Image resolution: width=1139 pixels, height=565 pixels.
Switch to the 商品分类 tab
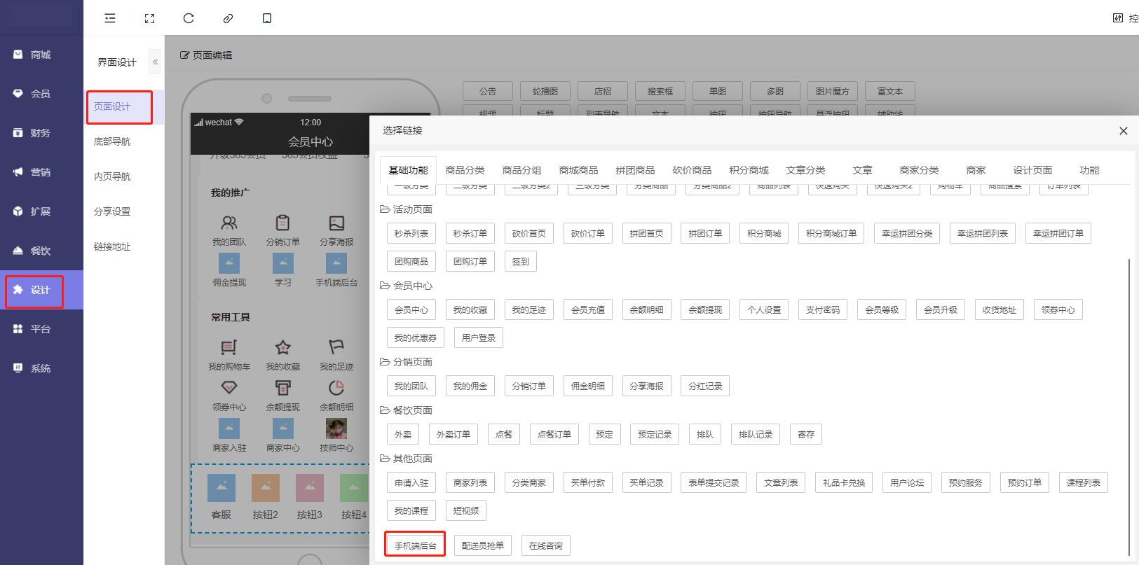click(465, 170)
